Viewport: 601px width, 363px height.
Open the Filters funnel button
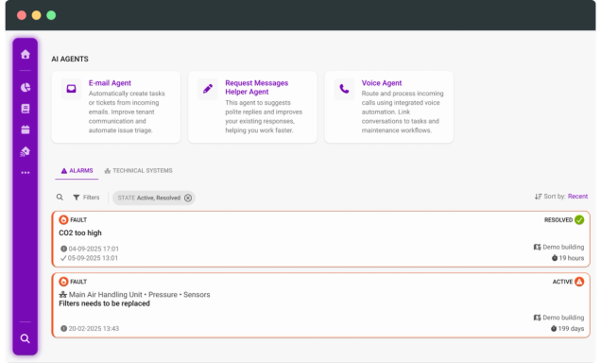[x=86, y=198]
